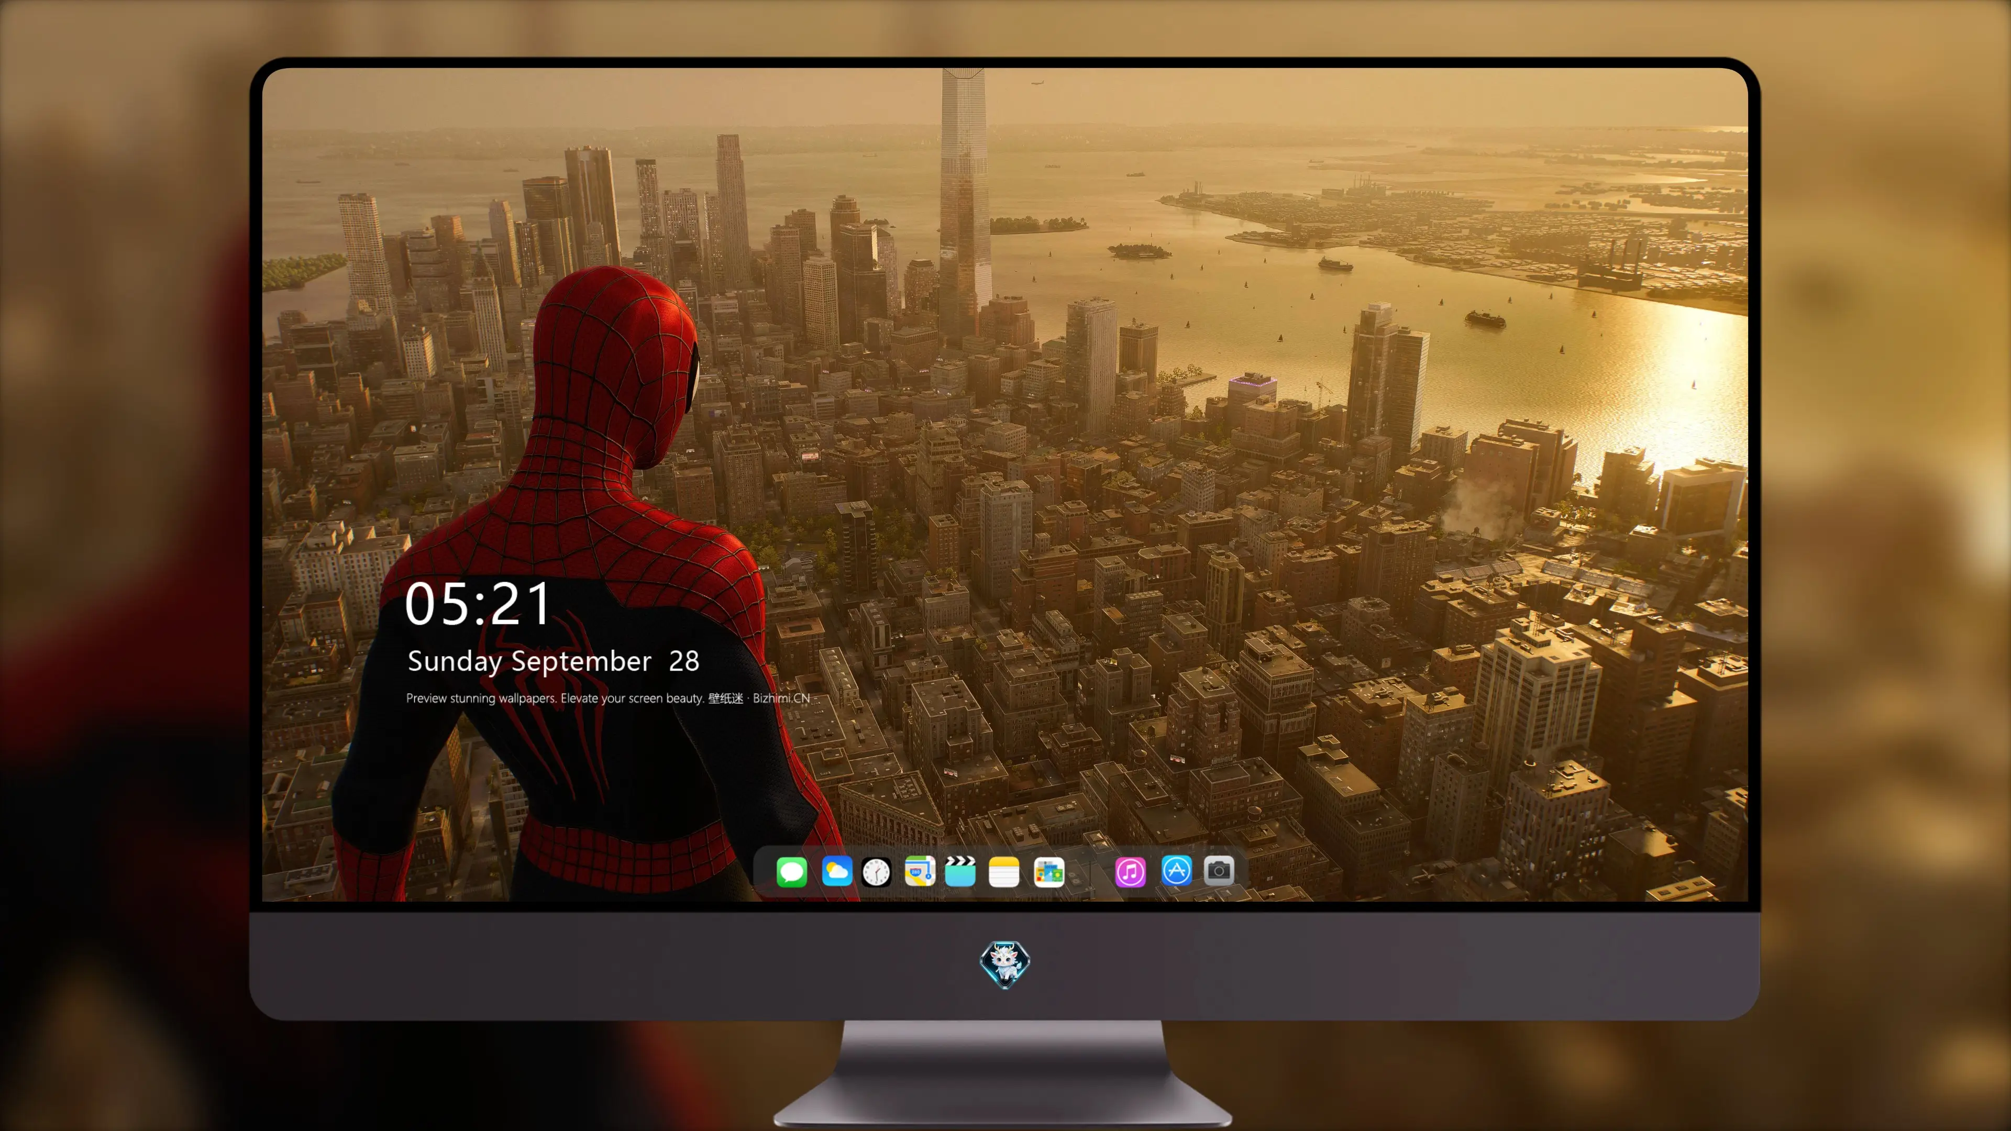Image resolution: width=2011 pixels, height=1131 pixels.
Task: Open the App Store in the dock
Action: click(1176, 871)
